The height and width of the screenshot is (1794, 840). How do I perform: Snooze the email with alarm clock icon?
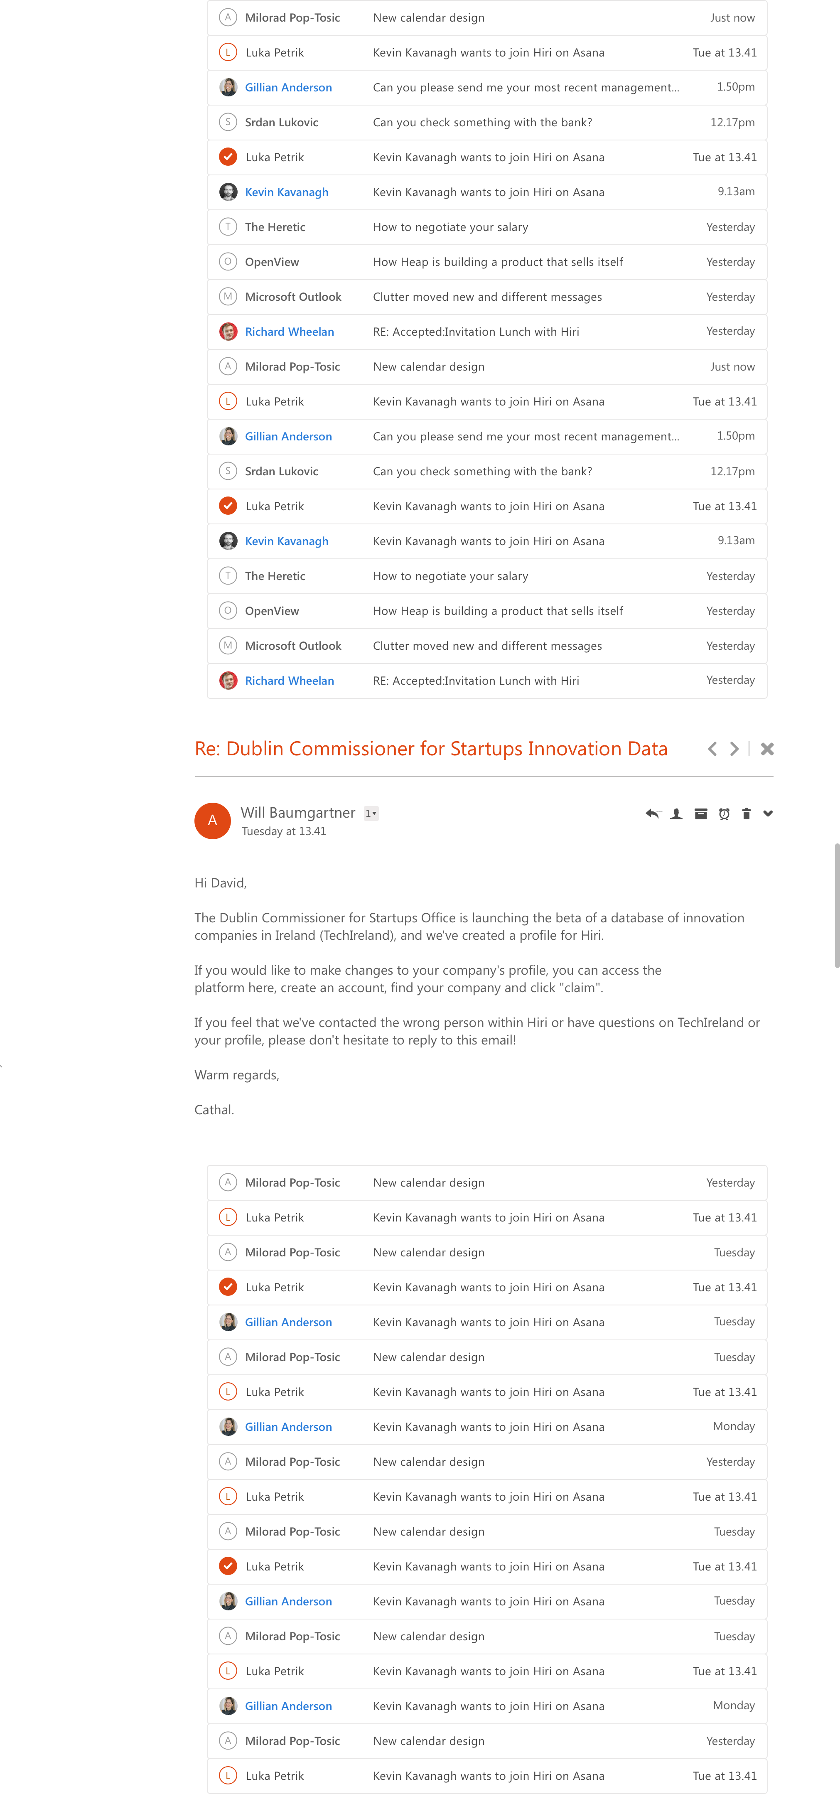(x=725, y=813)
